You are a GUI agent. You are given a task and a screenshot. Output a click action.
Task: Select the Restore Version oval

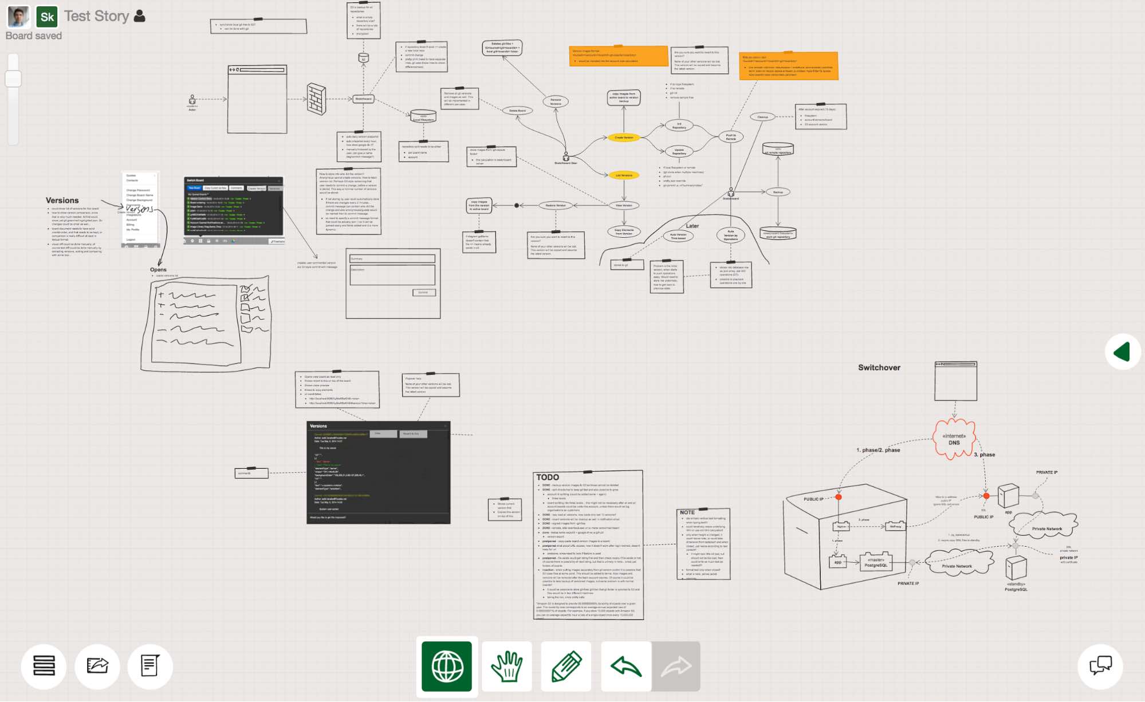pos(555,205)
